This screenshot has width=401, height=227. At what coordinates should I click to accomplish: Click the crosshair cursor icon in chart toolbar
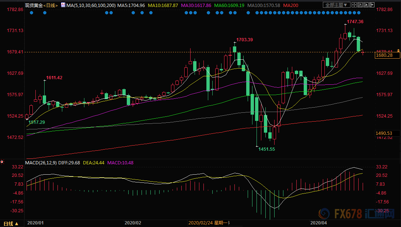[x=355, y=5]
